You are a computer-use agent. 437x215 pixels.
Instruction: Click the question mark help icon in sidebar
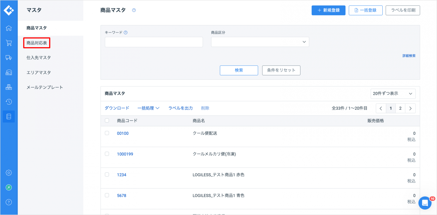coord(9,202)
